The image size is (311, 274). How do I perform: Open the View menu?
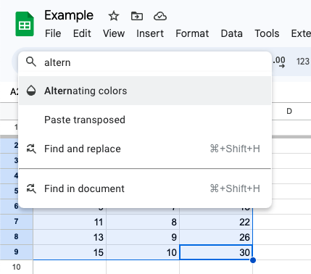click(x=114, y=33)
